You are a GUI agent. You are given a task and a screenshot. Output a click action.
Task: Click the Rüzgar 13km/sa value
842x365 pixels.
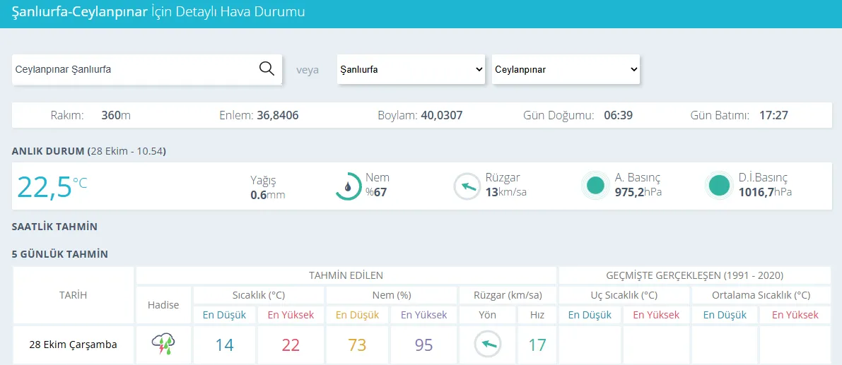506,193
